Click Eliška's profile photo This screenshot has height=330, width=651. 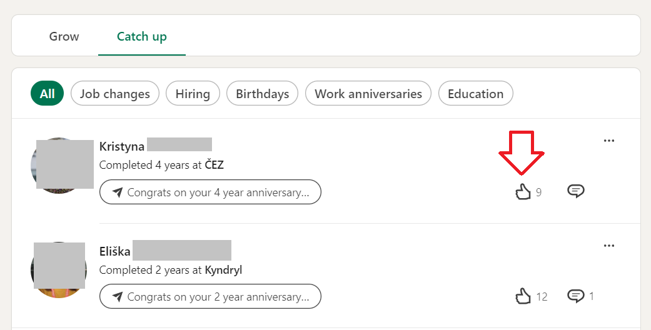click(59, 270)
